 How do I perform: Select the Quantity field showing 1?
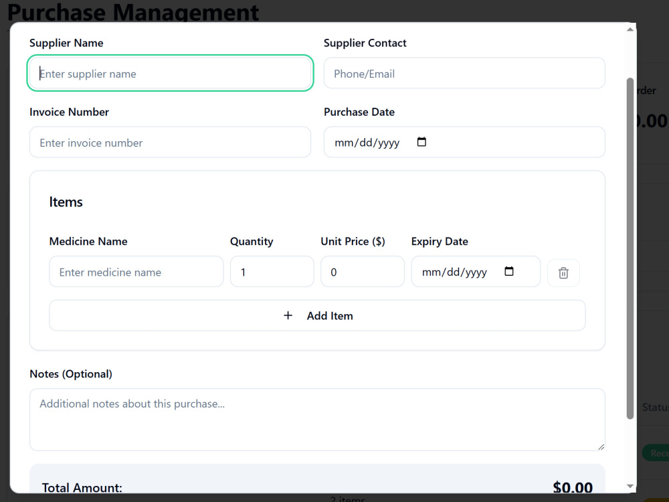click(x=272, y=272)
